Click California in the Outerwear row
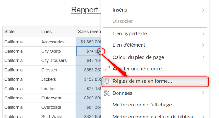The image size is (219, 118). pos(20,98)
